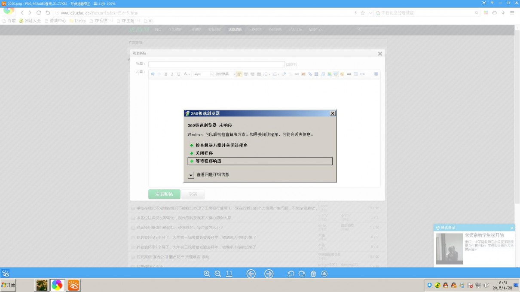Toggle bold B in post editor
The height and width of the screenshot is (292, 520).
tap(166, 74)
